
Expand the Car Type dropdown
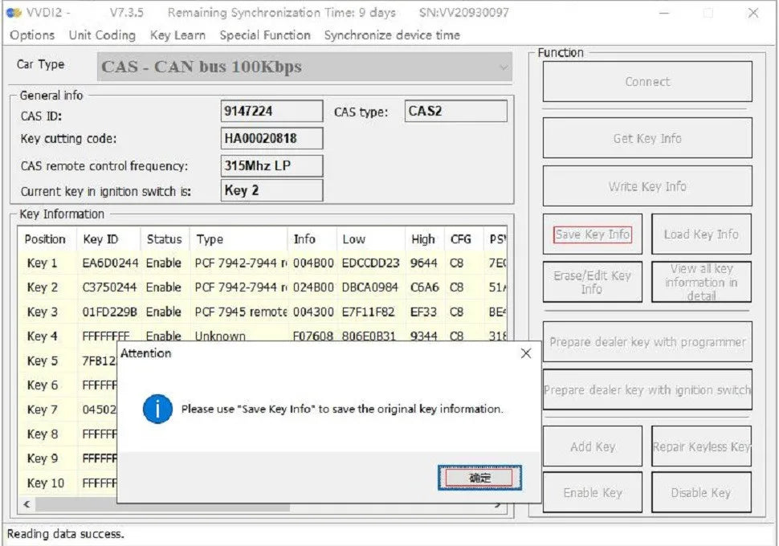coord(504,67)
